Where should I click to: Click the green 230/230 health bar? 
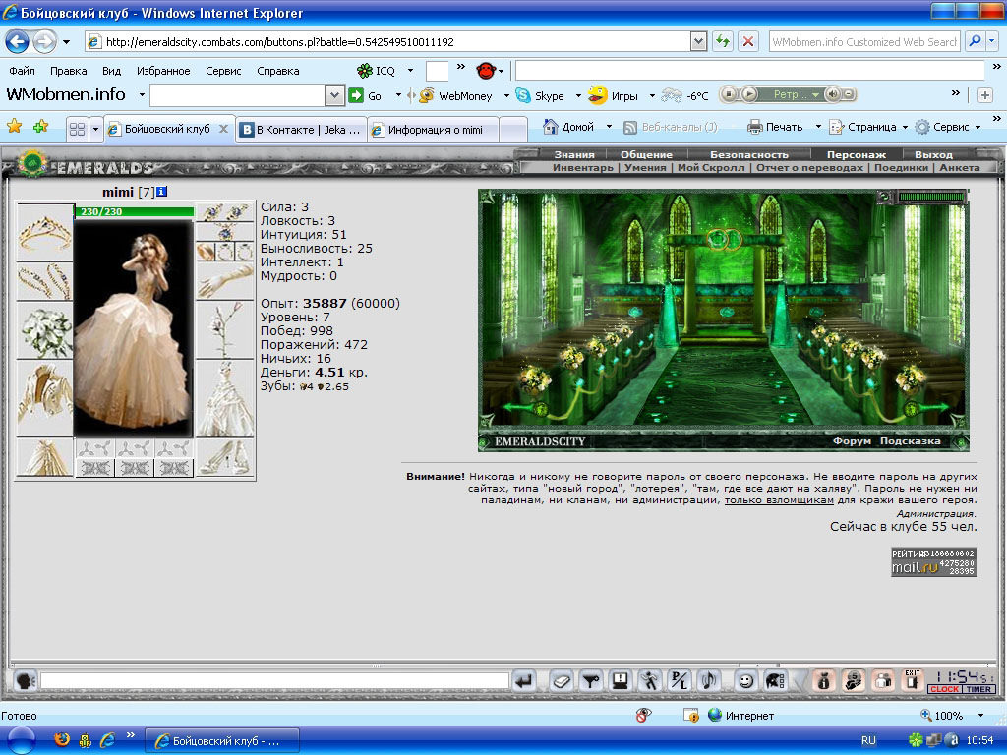[134, 211]
